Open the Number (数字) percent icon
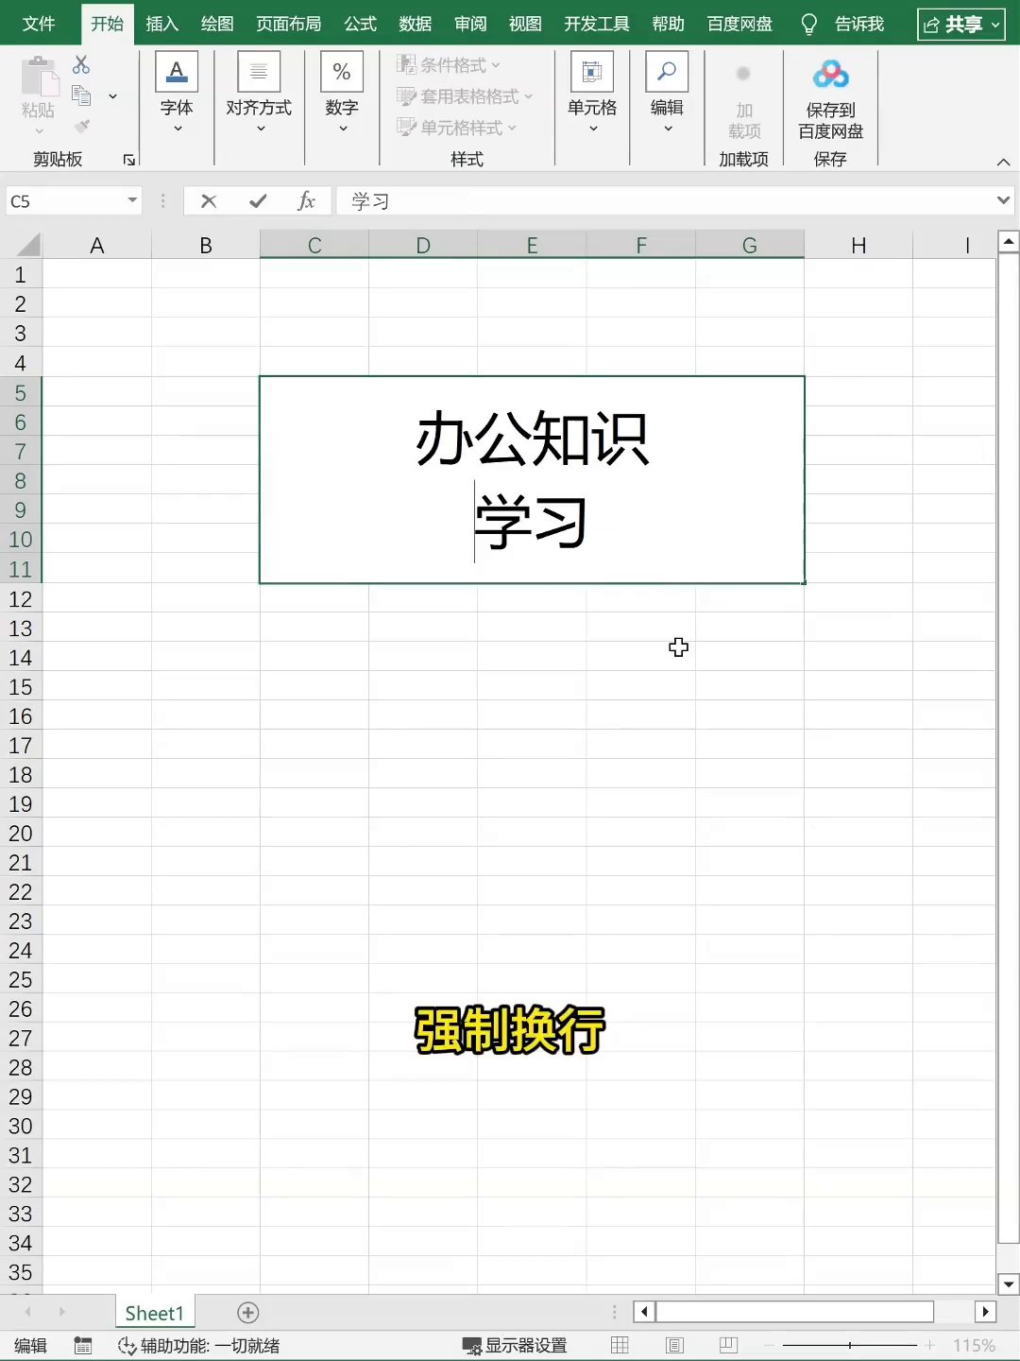This screenshot has height=1361, width=1020. pos(342,72)
